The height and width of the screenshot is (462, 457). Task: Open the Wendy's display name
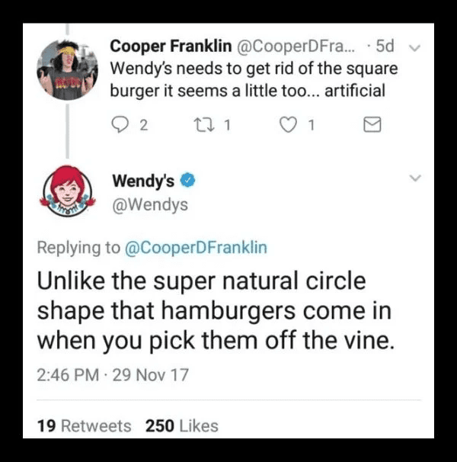pos(143,181)
